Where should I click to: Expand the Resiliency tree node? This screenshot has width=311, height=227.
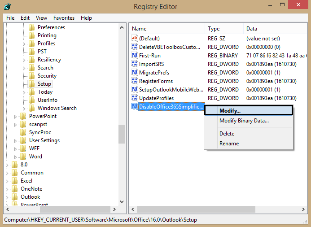coord(24,60)
